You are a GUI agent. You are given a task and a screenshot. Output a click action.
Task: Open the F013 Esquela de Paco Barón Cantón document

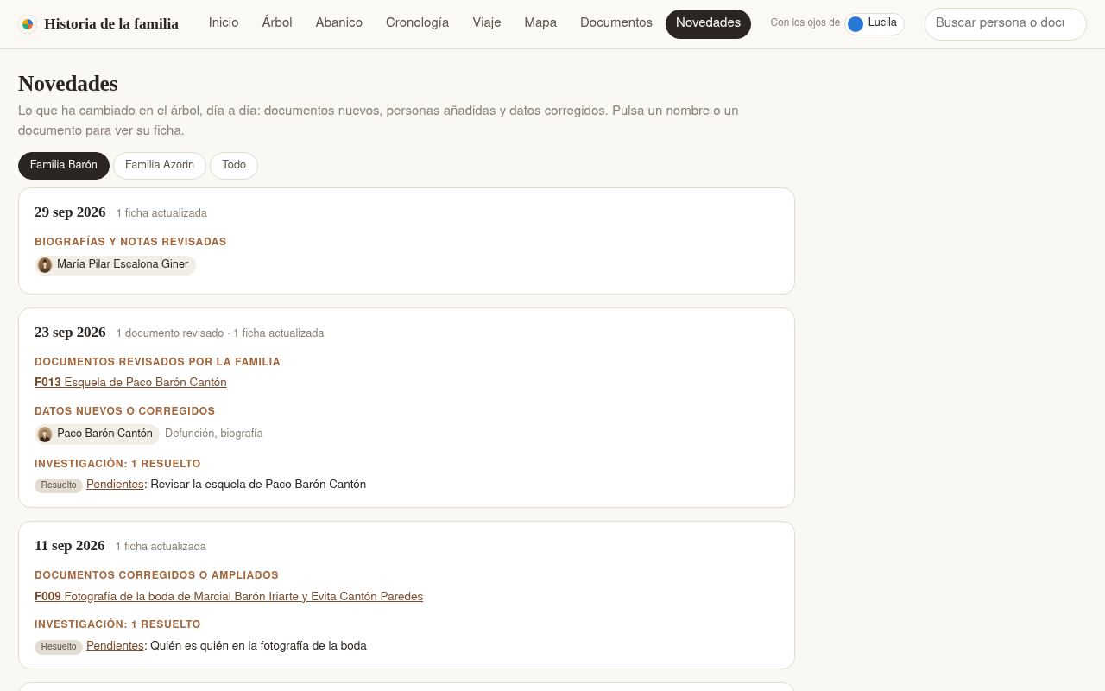(130, 383)
